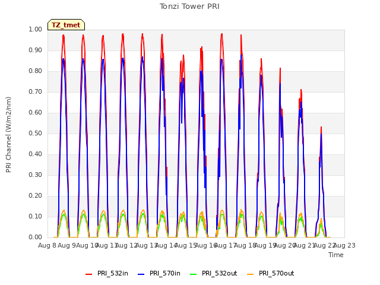Select the PRI_532out legend label
Image resolution: width=380 pixels, height=285 pixels.
pyautogui.click(x=219, y=273)
